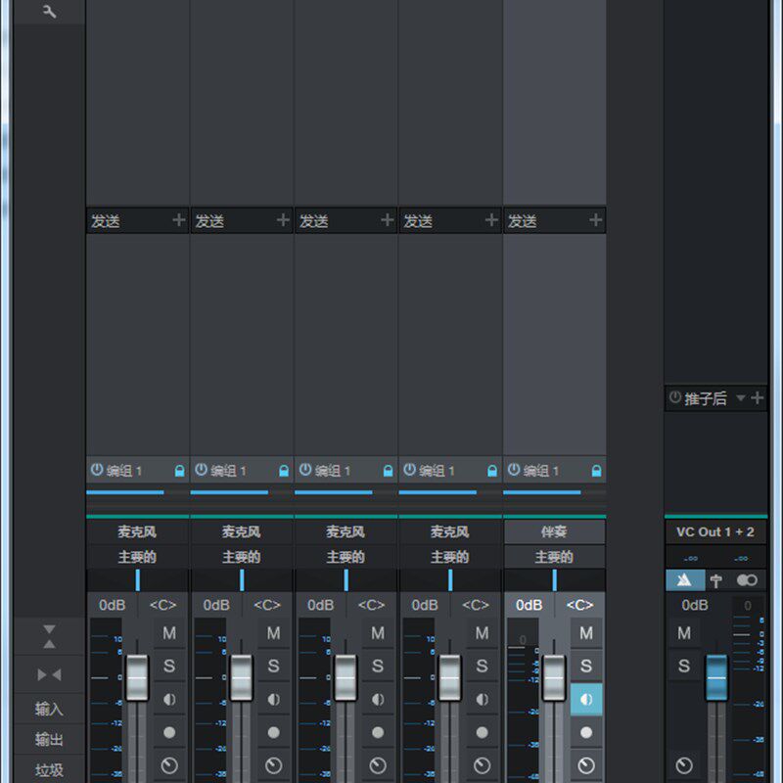Open the first channel's 麦克风 input selector
The height and width of the screenshot is (783, 783).
coord(137,531)
